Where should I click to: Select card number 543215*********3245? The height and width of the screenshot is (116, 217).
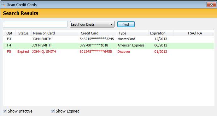click(x=97, y=39)
